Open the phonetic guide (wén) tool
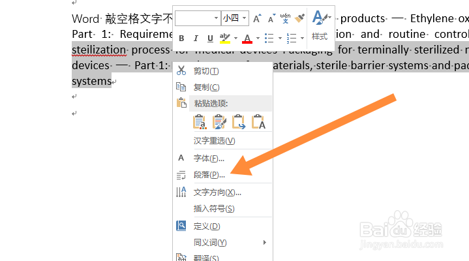The image size is (469, 261). [285, 18]
